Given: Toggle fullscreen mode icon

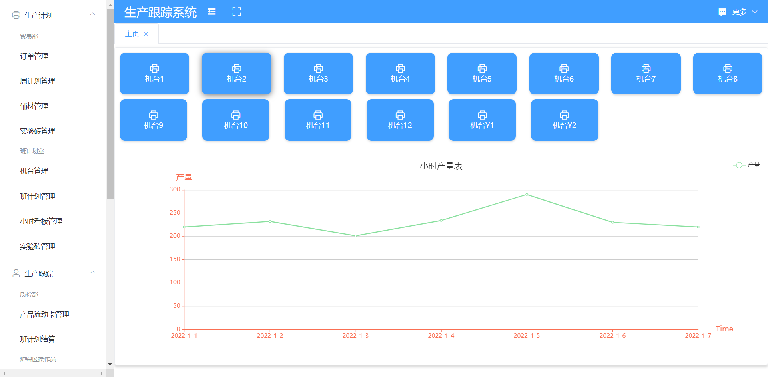Looking at the screenshot, I should click(237, 12).
